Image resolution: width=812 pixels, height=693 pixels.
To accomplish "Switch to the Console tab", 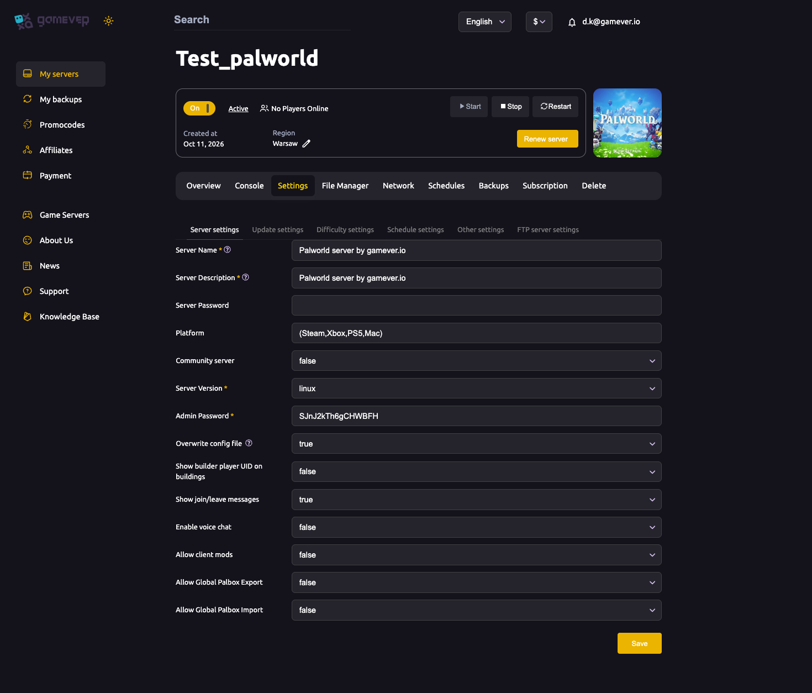I will [249, 186].
